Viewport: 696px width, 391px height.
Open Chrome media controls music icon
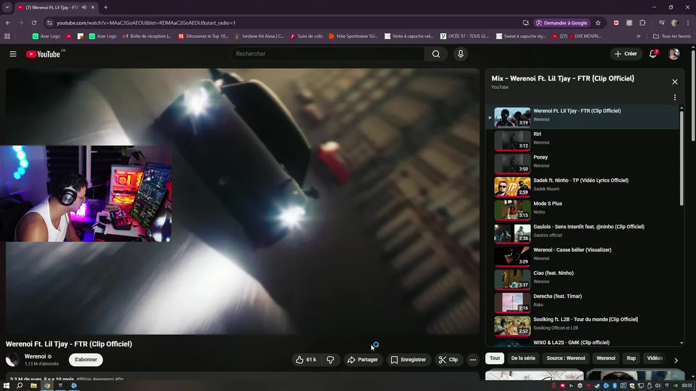click(x=662, y=23)
